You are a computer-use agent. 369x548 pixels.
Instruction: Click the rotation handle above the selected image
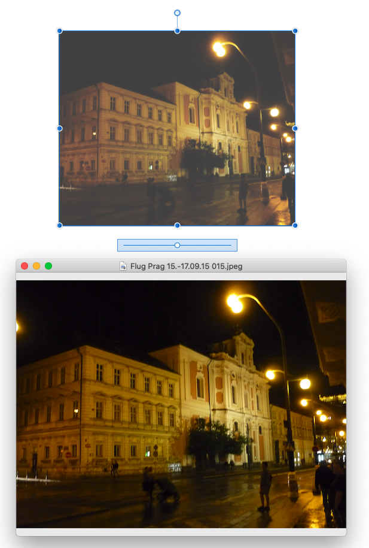click(x=178, y=13)
